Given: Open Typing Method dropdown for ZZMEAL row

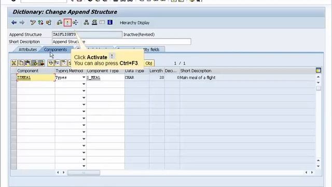Looking at the screenshot, I should click(84, 77).
